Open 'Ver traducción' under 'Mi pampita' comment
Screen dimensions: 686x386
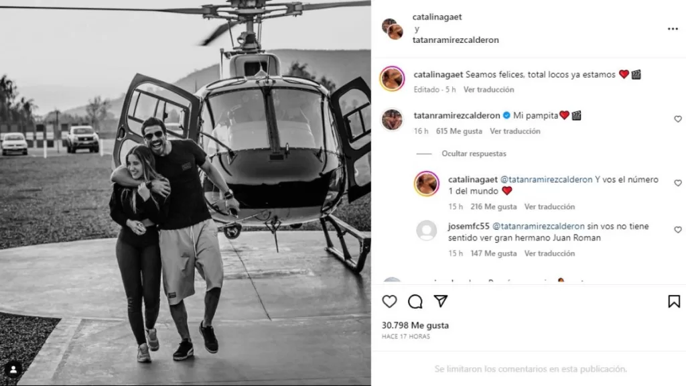pos(515,131)
